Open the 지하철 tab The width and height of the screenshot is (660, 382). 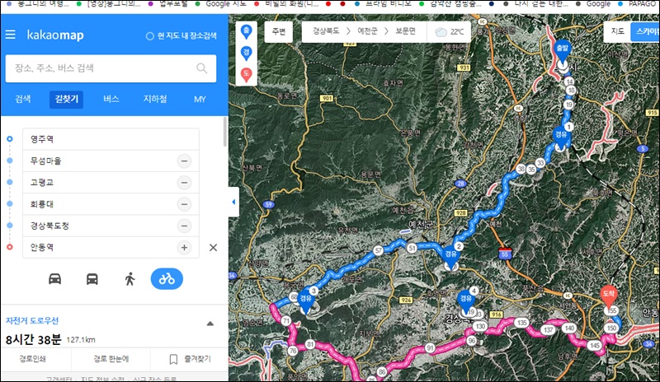(x=155, y=99)
